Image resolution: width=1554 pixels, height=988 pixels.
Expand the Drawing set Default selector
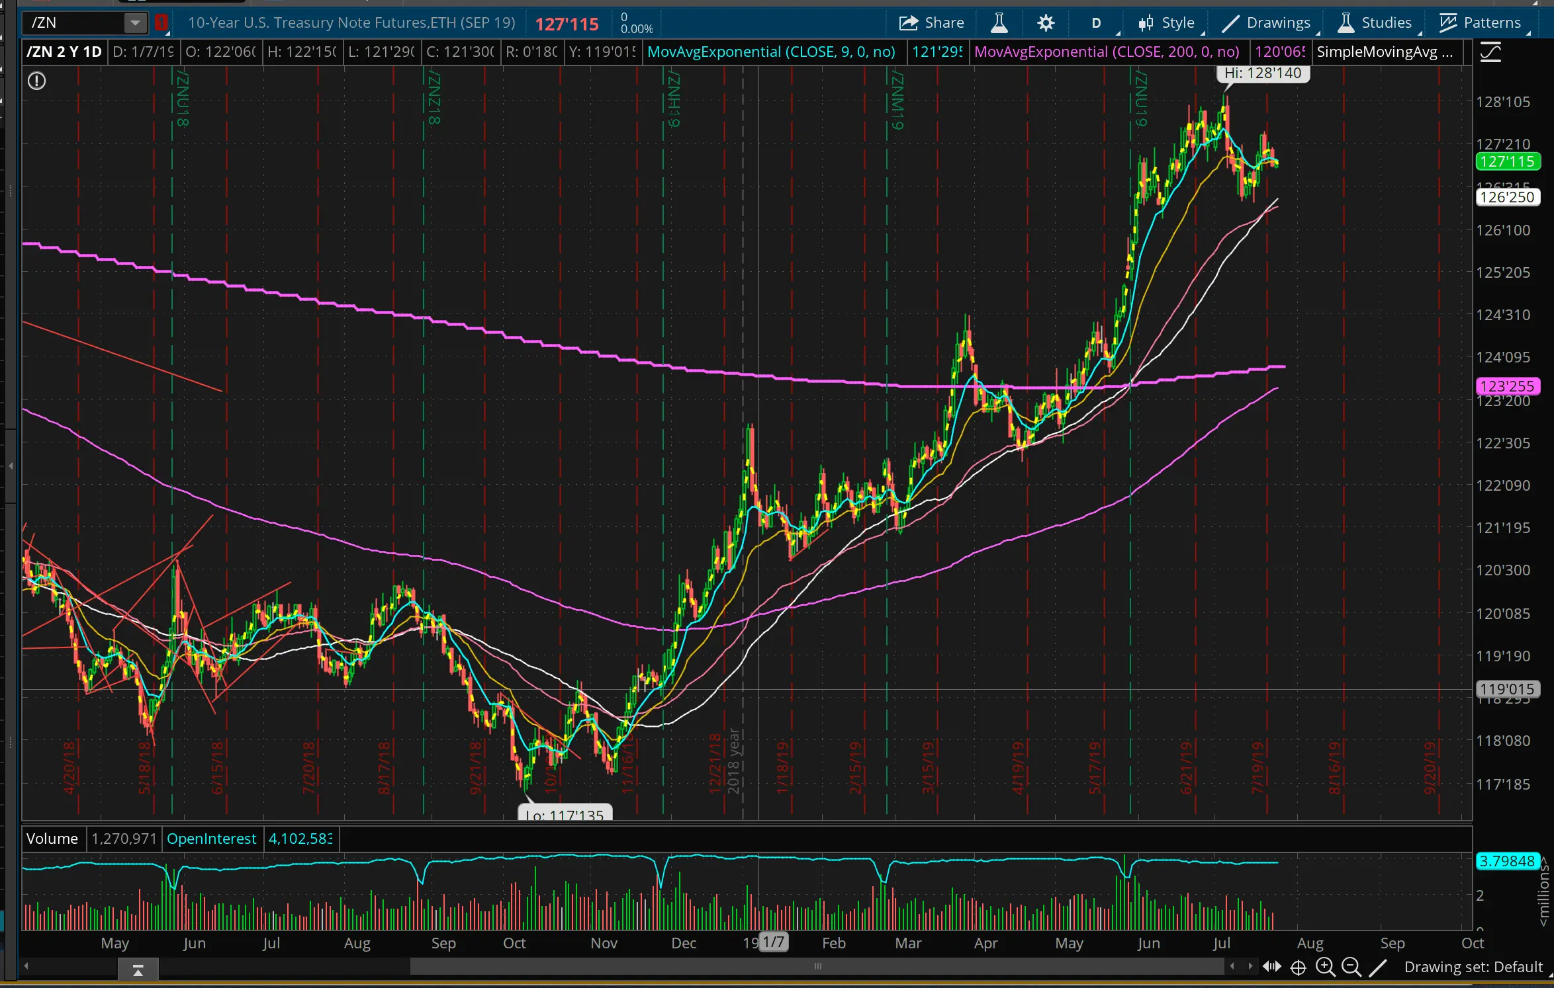click(1473, 967)
